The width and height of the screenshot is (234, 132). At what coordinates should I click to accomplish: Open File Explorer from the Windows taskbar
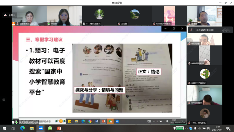pos(32,128)
